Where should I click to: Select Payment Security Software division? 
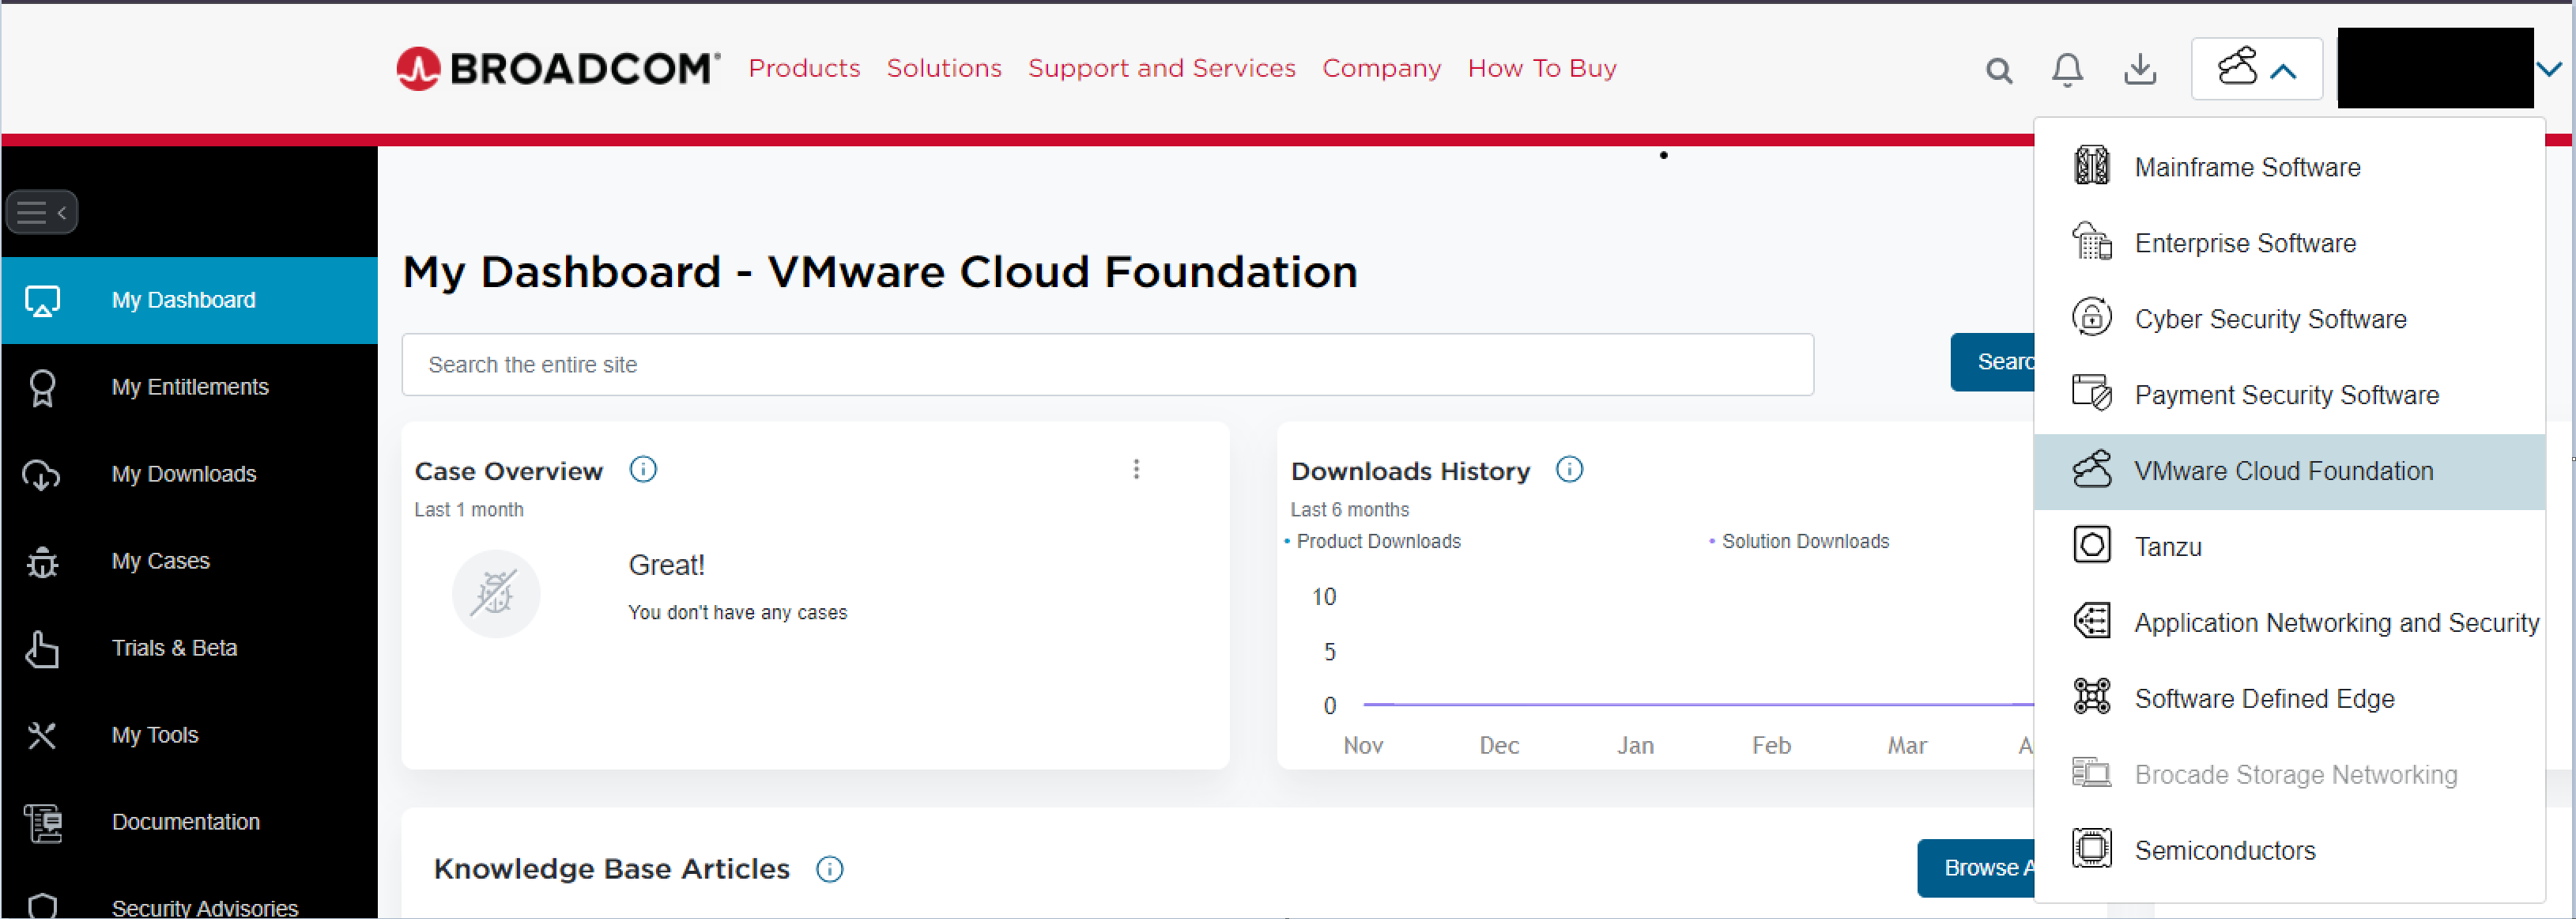tap(2289, 395)
